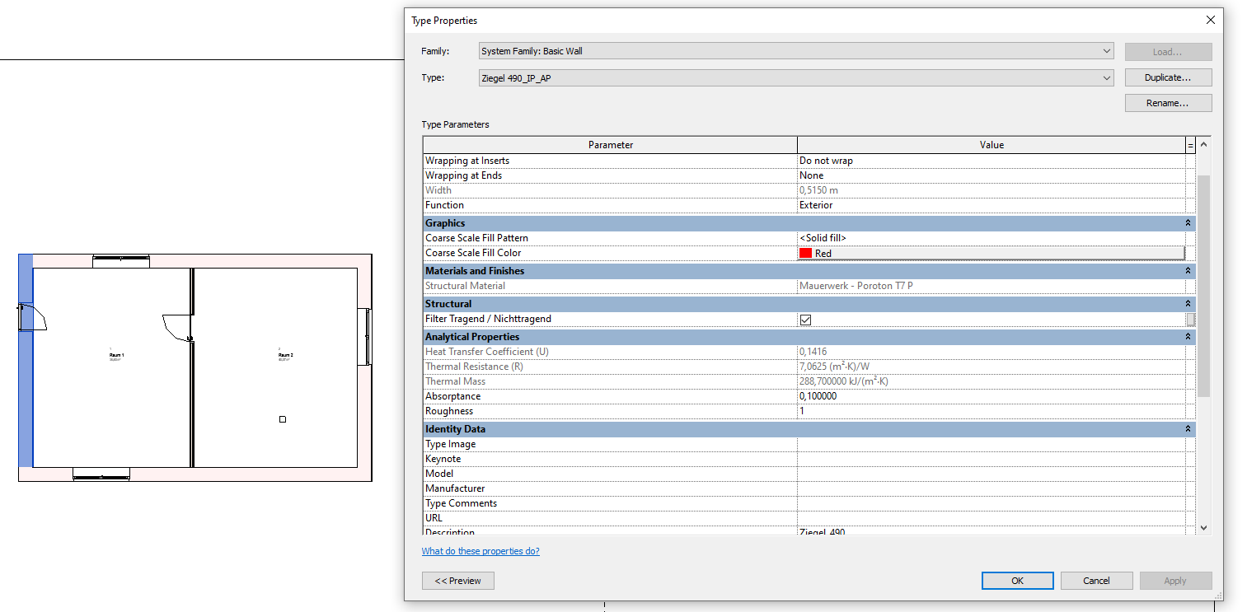Edit the Roughness value
The width and height of the screenshot is (1247, 612).
click(x=907, y=410)
